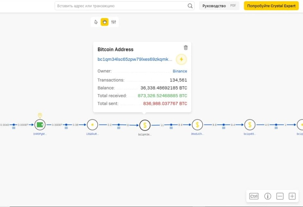303x207 pixels.
Task: Click transaction dot between 8.9 and 9.4
Action: tap(224, 125)
